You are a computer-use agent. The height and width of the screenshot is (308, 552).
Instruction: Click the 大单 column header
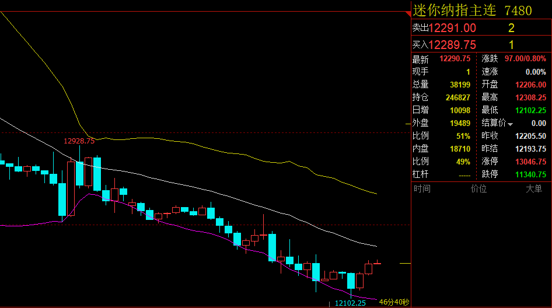(x=534, y=188)
